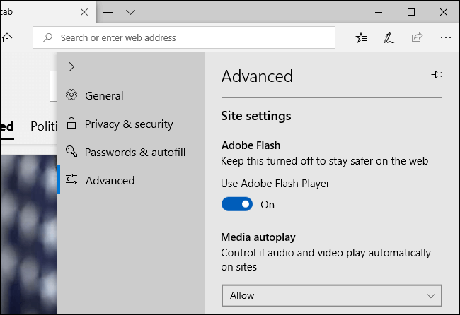Click the Passwords & autofill key icon
The height and width of the screenshot is (315, 460).
pyautogui.click(x=71, y=151)
